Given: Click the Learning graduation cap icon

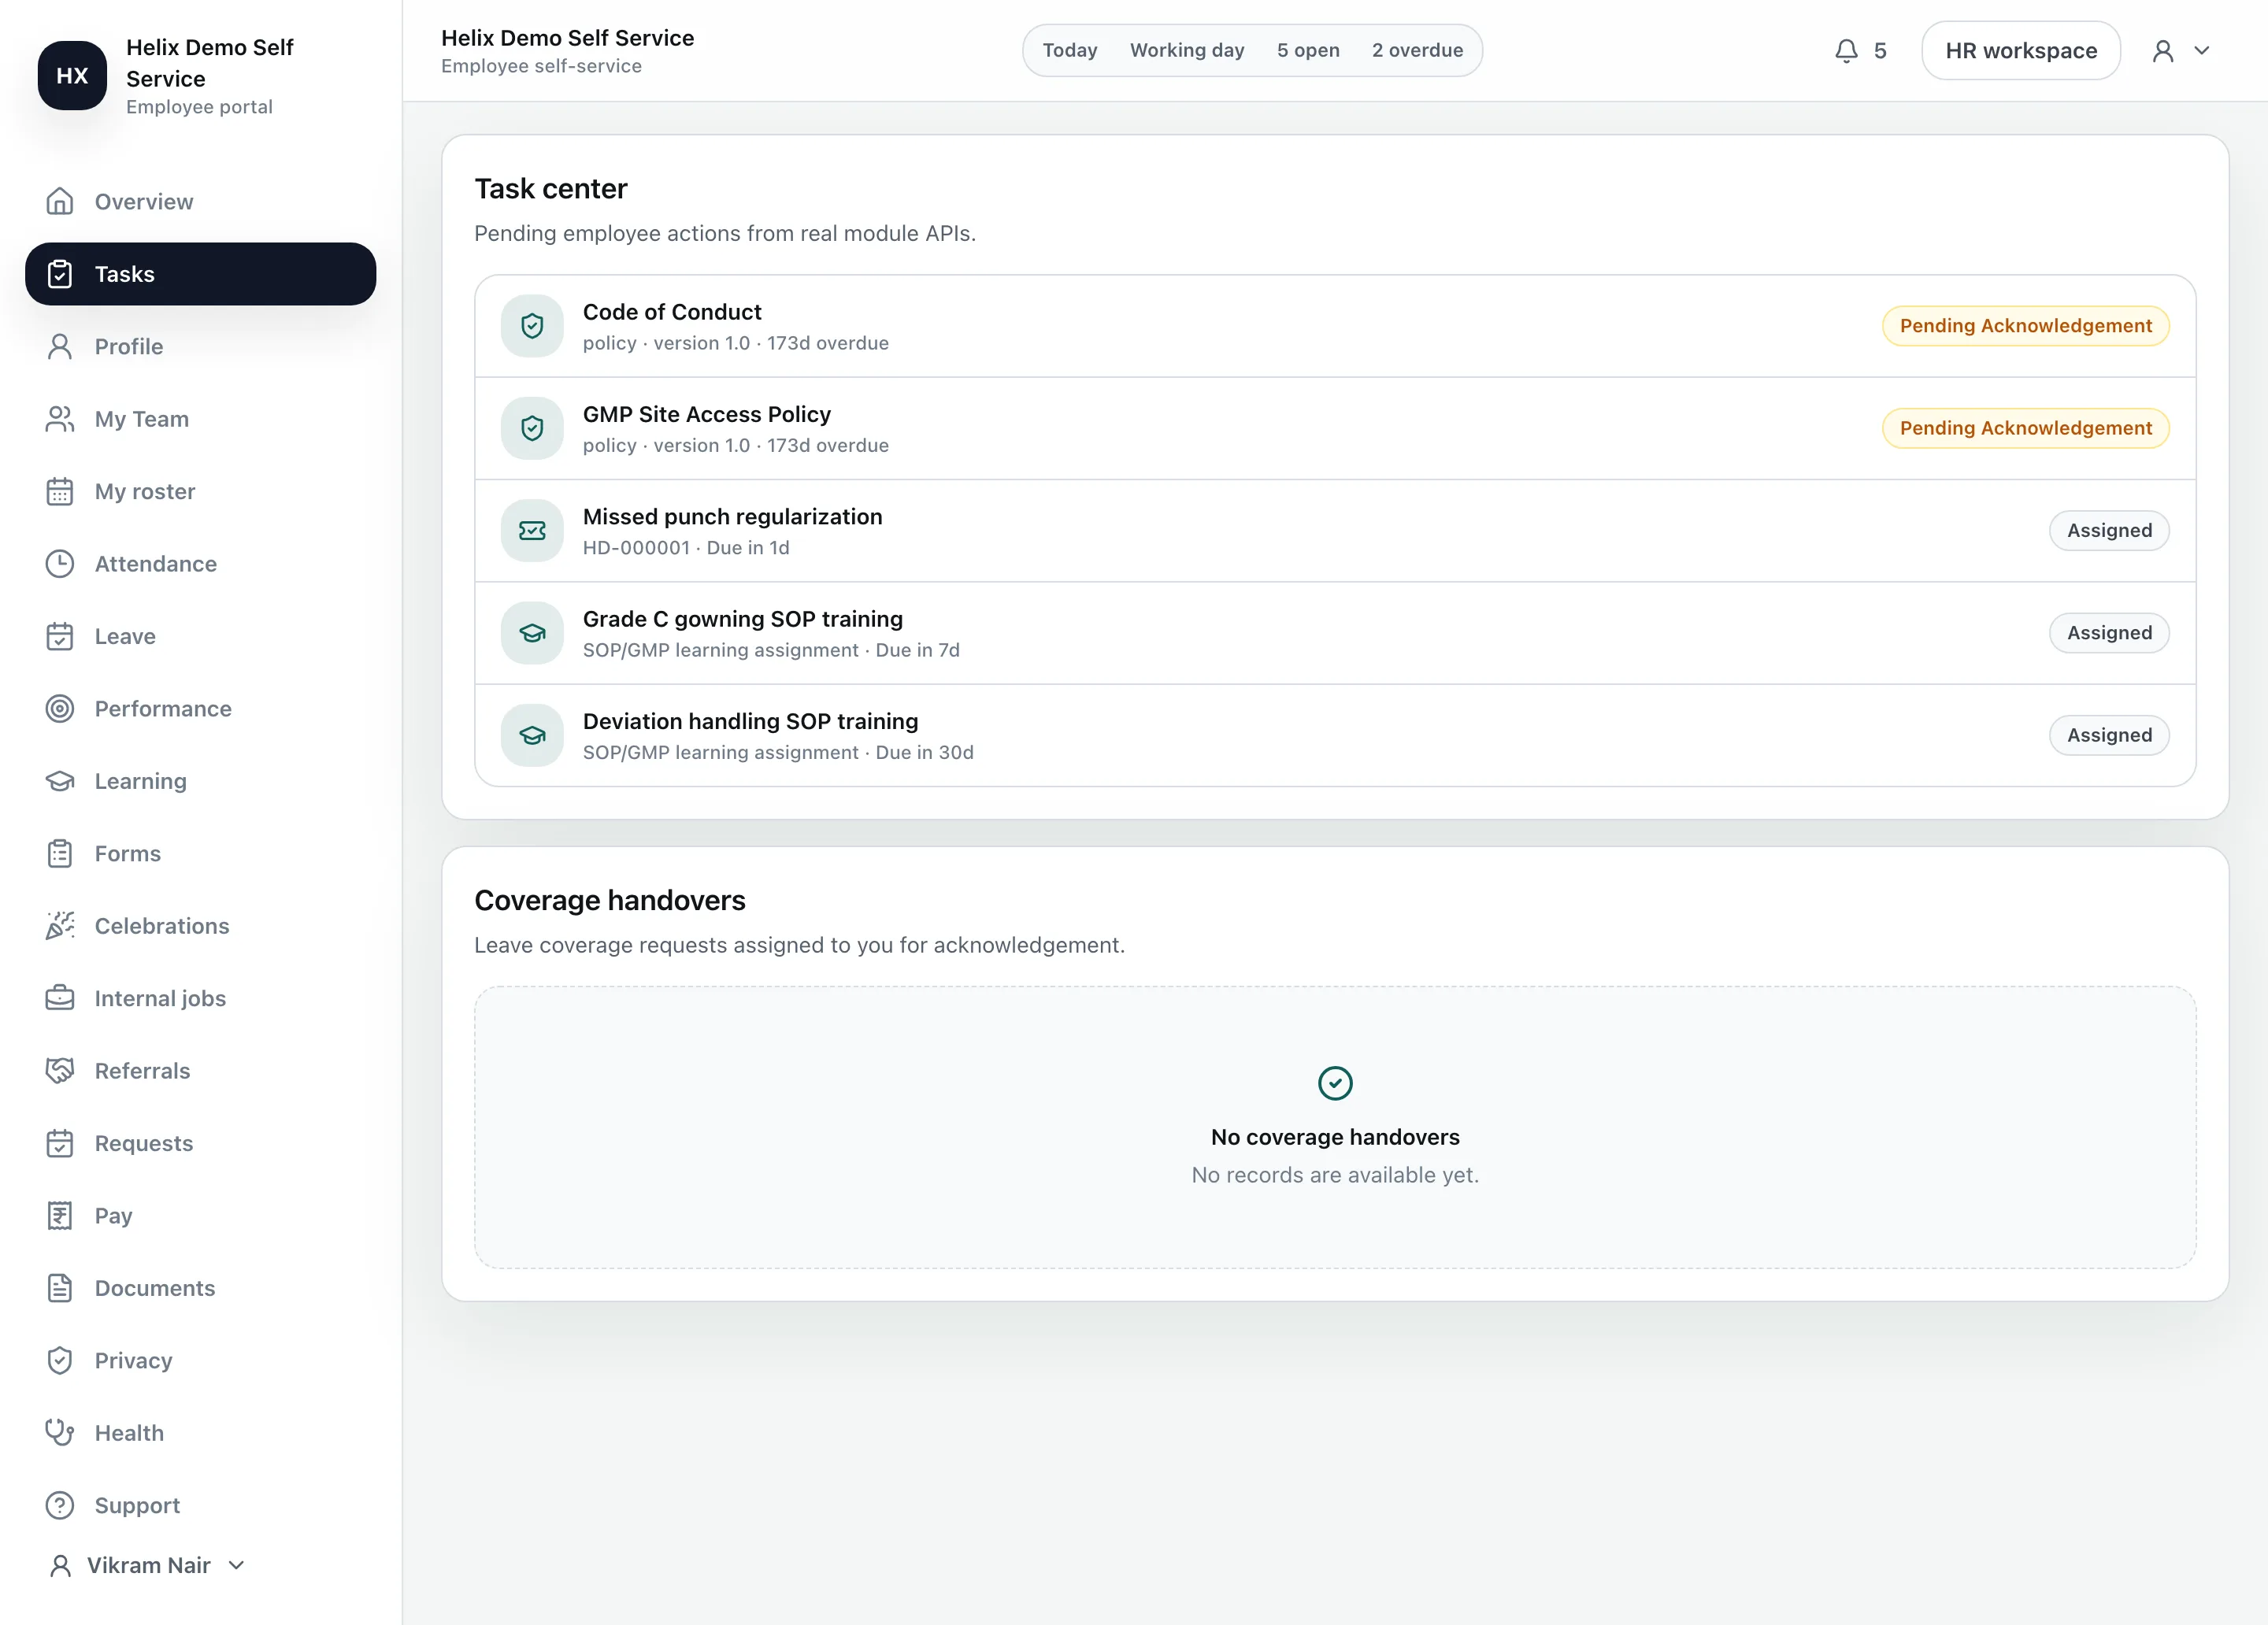Looking at the screenshot, I should pos(60,781).
